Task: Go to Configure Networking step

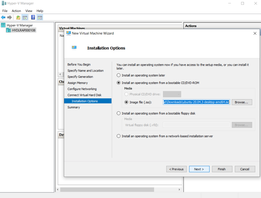Action: pyautogui.click(x=82, y=89)
